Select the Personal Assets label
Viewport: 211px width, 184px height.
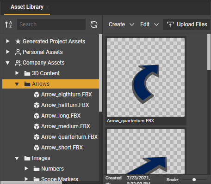[43, 52]
